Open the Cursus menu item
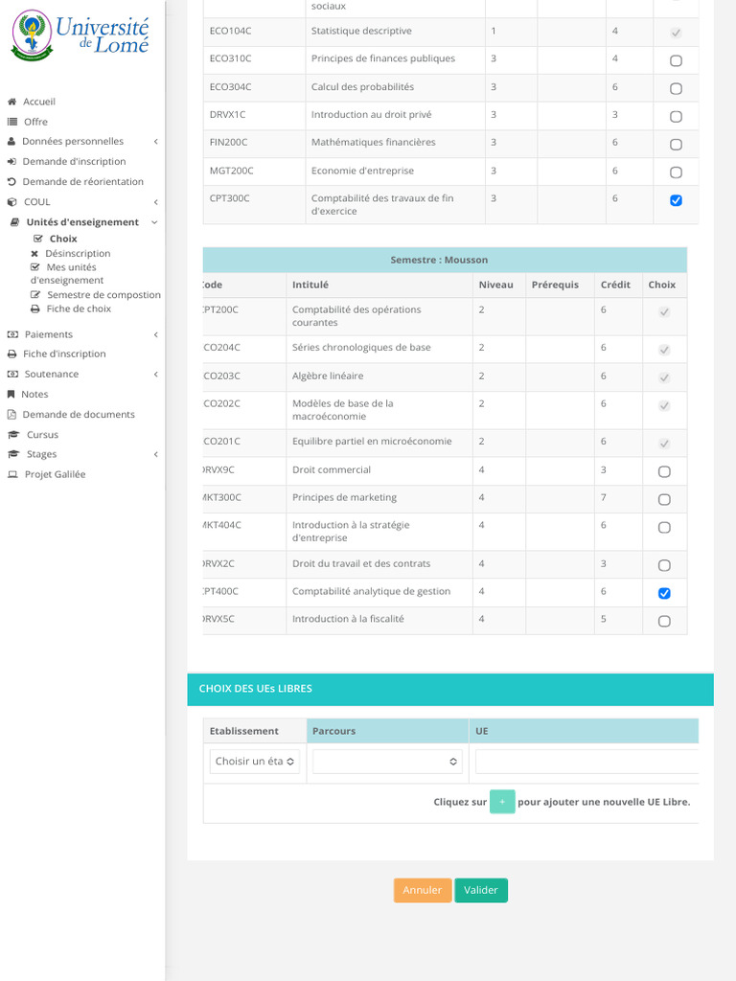736x981 pixels. [42, 434]
